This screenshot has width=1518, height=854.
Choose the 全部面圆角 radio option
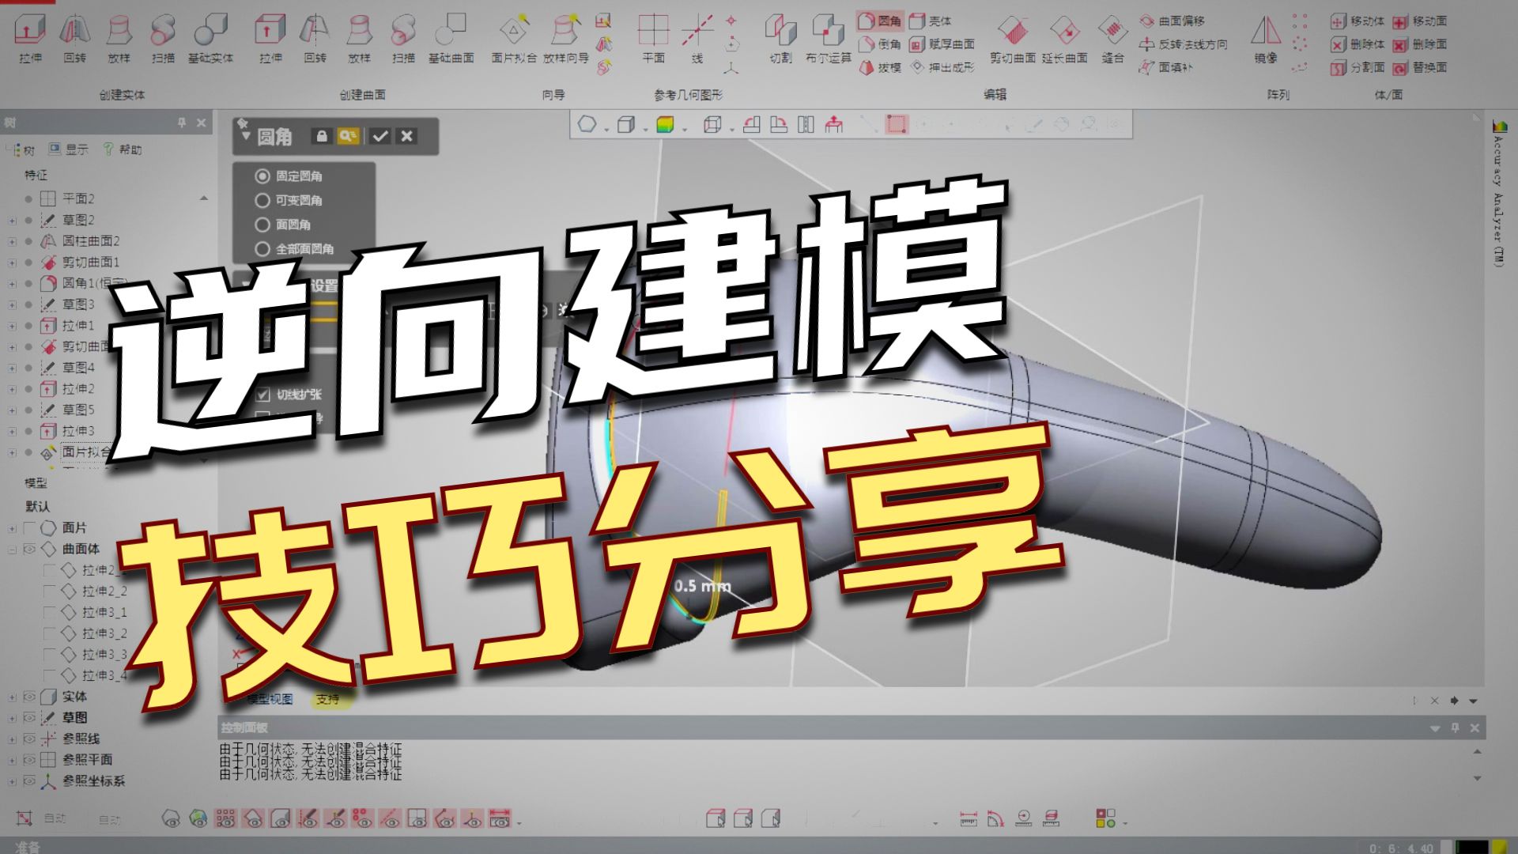point(262,248)
